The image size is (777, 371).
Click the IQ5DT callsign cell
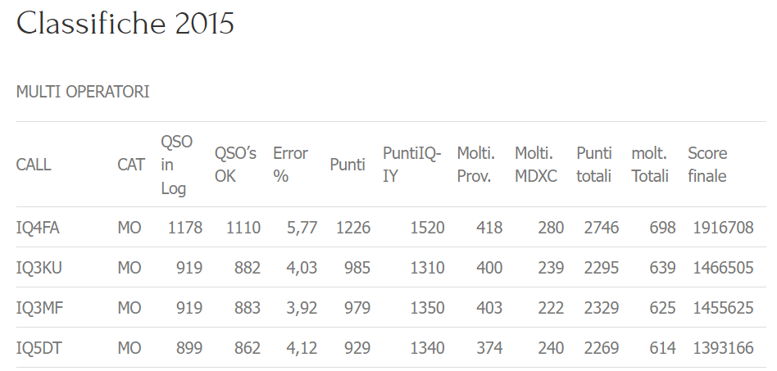point(39,348)
